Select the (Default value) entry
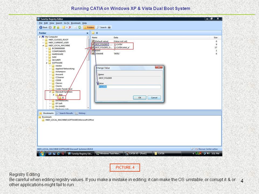This screenshot has height=194, width=259. (x=102, y=41)
